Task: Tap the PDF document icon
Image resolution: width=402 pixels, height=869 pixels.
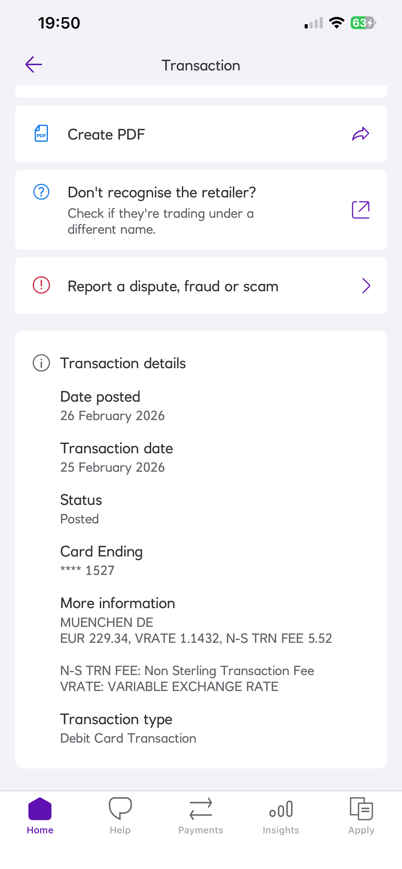Action: coord(41,134)
